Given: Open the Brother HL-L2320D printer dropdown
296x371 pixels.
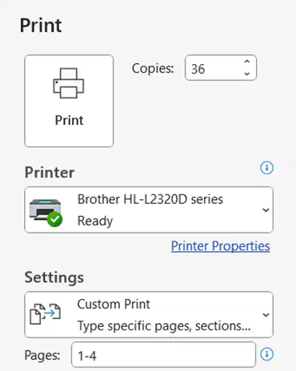Looking at the screenshot, I should [149, 209].
